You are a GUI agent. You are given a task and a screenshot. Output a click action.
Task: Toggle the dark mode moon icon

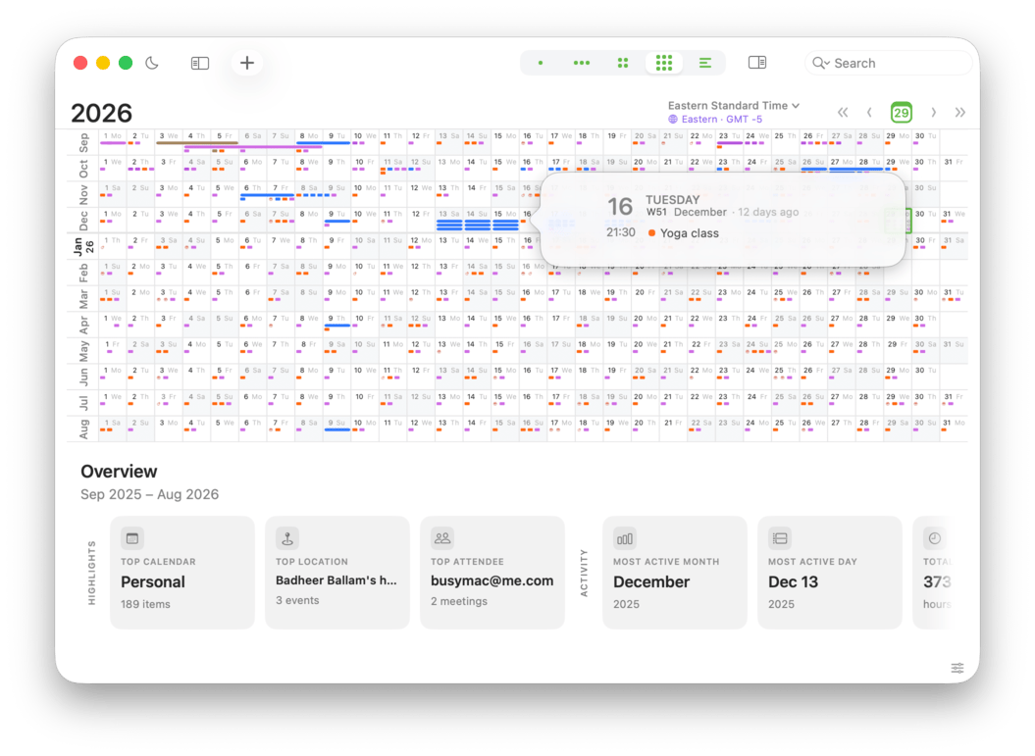click(152, 63)
